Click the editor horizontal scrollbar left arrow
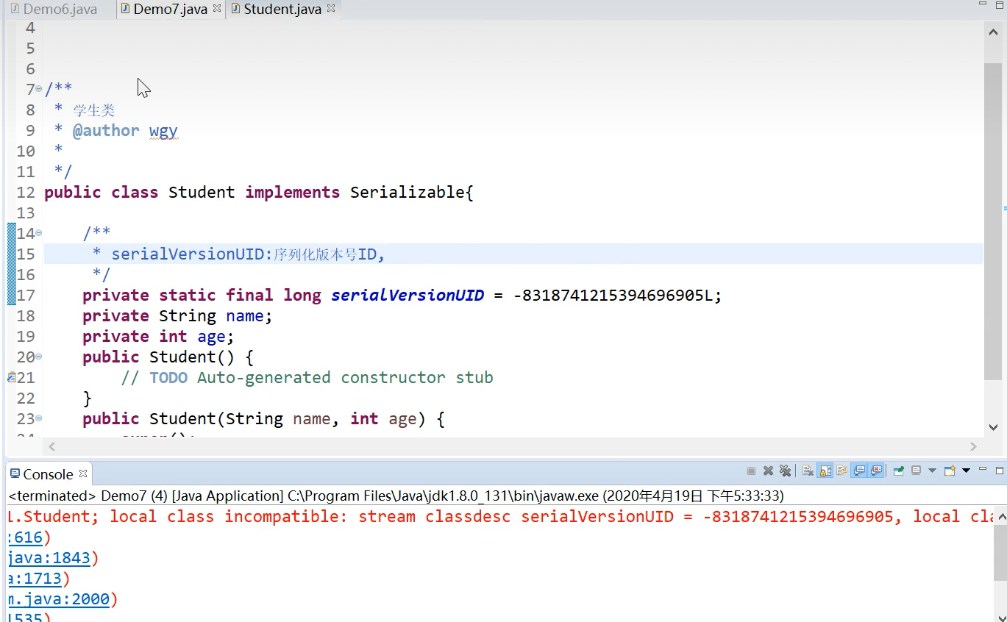The width and height of the screenshot is (1007, 622). click(x=51, y=446)
